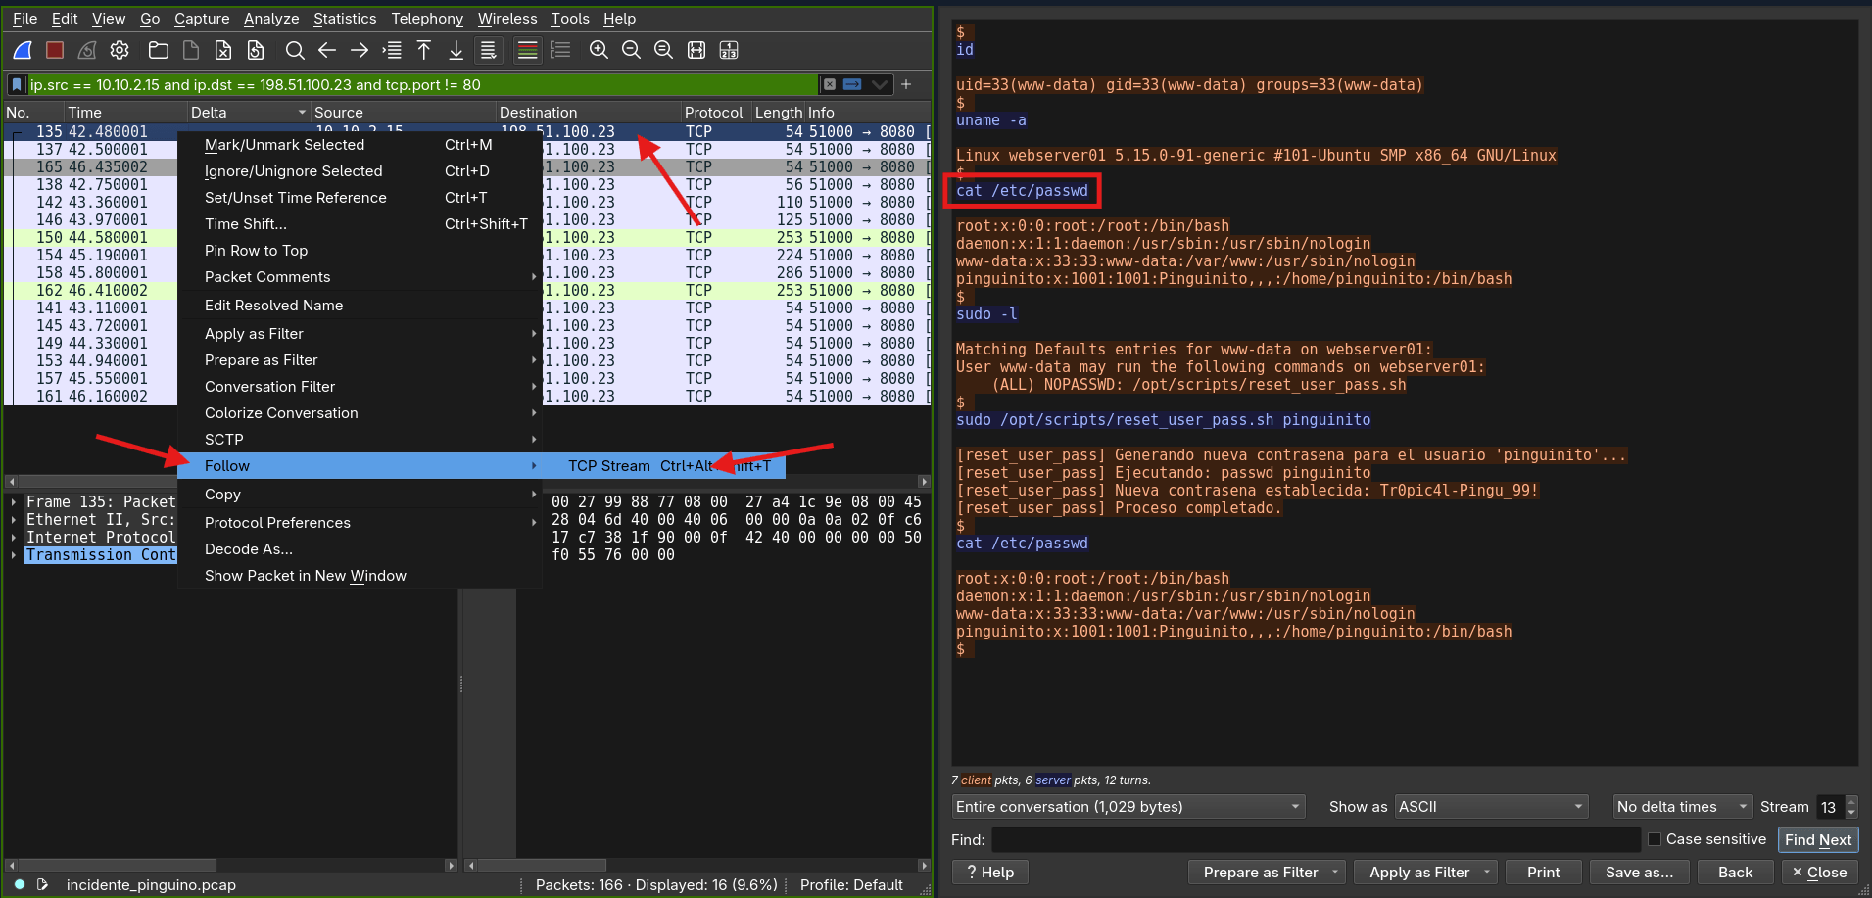Click the Print button
Image resolution: width=1872 pixels, height=898 pixels.
pyautogui.click(x=1543, y=873)
